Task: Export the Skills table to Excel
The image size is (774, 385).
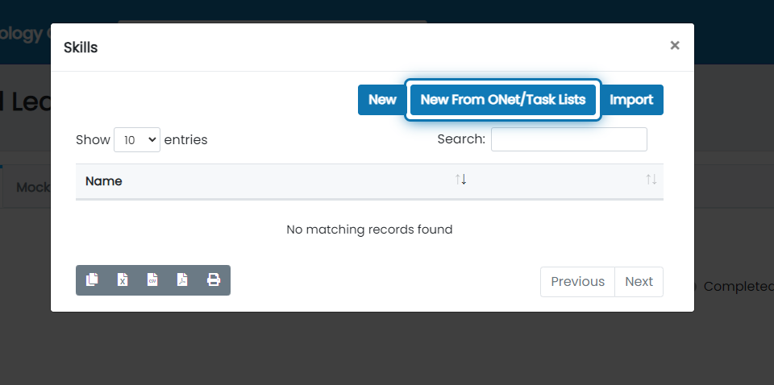Action: [123, 280]
